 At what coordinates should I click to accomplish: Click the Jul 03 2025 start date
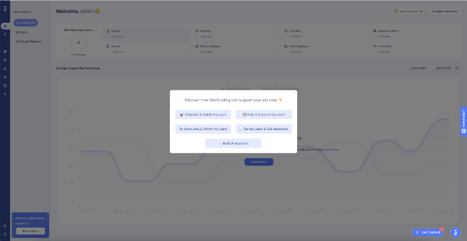point(418,68)
